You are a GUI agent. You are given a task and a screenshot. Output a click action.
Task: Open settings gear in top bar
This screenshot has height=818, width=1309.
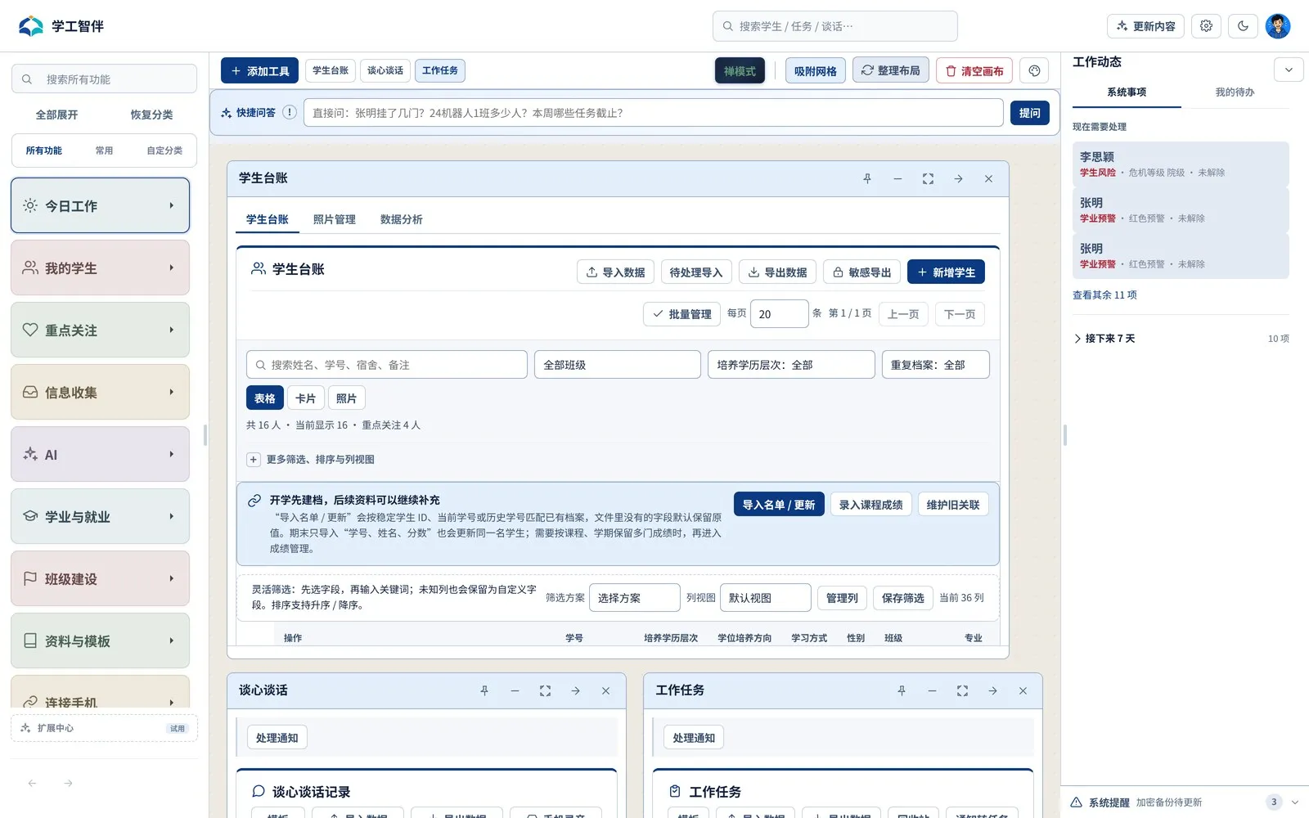1206,26
